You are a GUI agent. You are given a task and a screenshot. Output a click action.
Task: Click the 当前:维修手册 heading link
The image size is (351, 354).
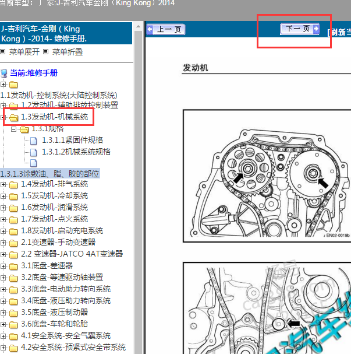point(34,73)
